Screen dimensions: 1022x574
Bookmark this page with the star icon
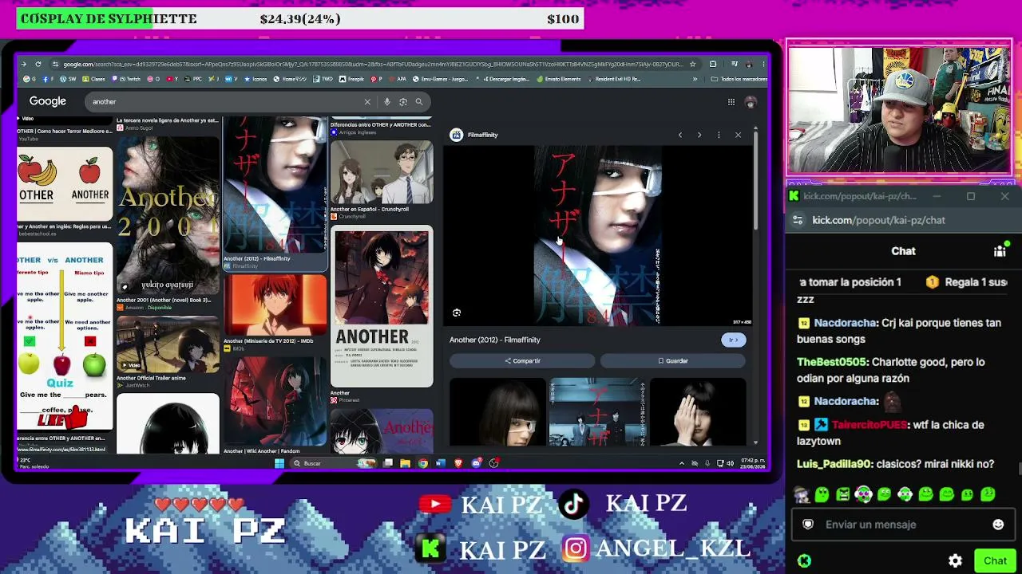692,65
